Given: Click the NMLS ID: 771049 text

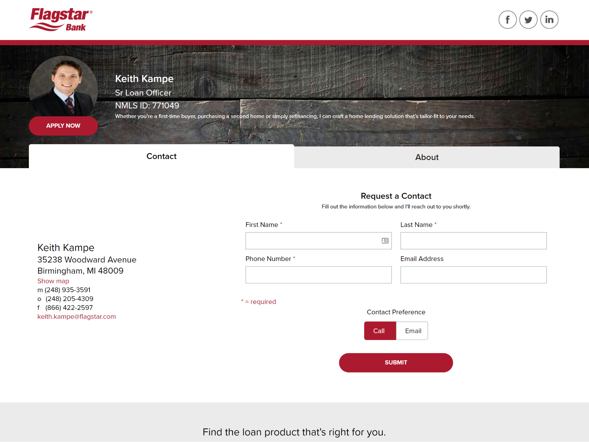Looking at the screenshot, I should (x=147, y=106).
